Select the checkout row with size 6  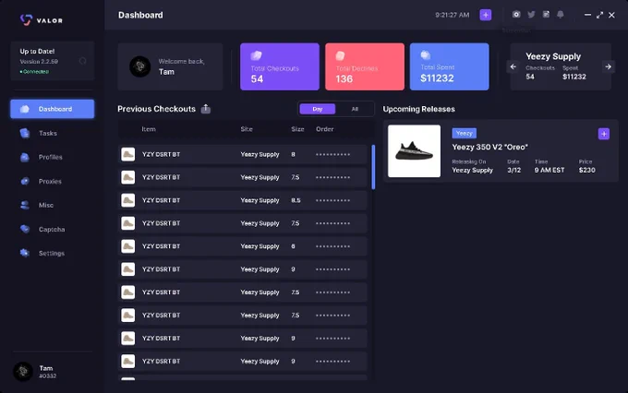click(243, 246)
